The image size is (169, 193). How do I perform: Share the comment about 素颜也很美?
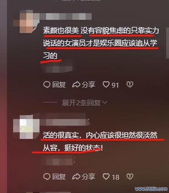[84, 85]
